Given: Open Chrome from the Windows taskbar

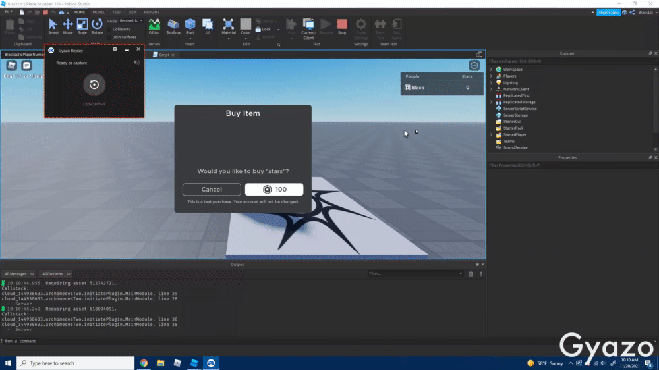Looking at the screenshot, I should point(144,363).
